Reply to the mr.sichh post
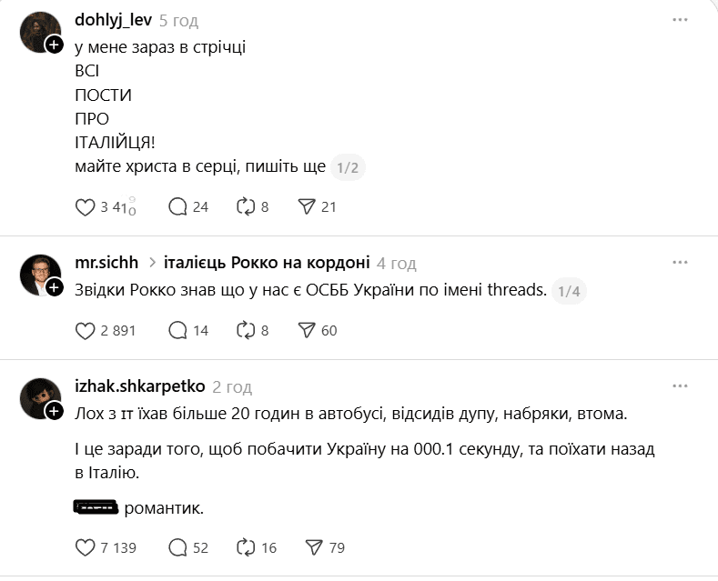 (x=178, y=331)
